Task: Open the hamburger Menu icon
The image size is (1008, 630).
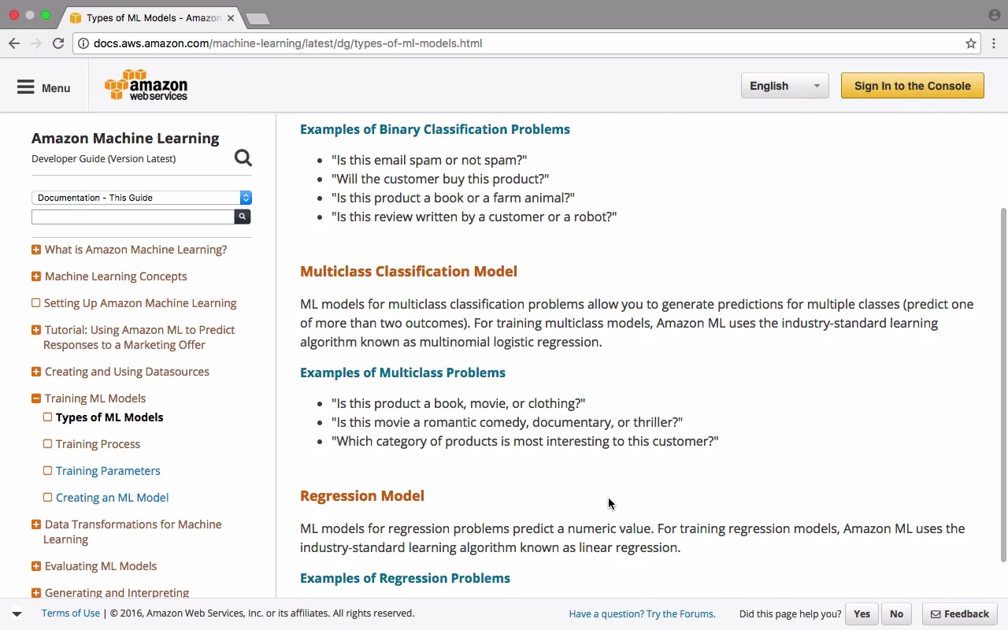Action: coord(26,87)
